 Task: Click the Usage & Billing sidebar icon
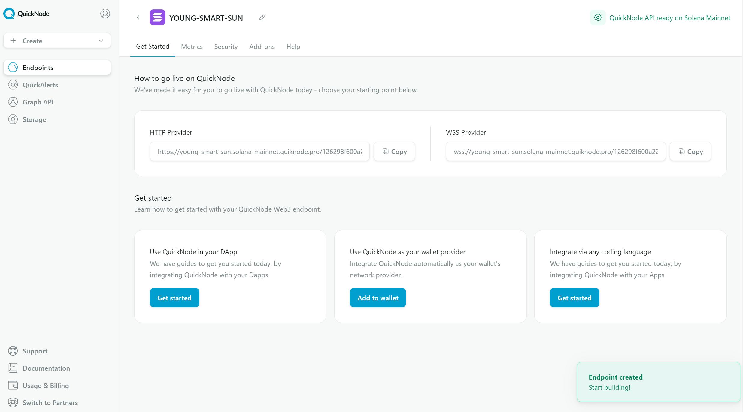[x=13, y=385]
